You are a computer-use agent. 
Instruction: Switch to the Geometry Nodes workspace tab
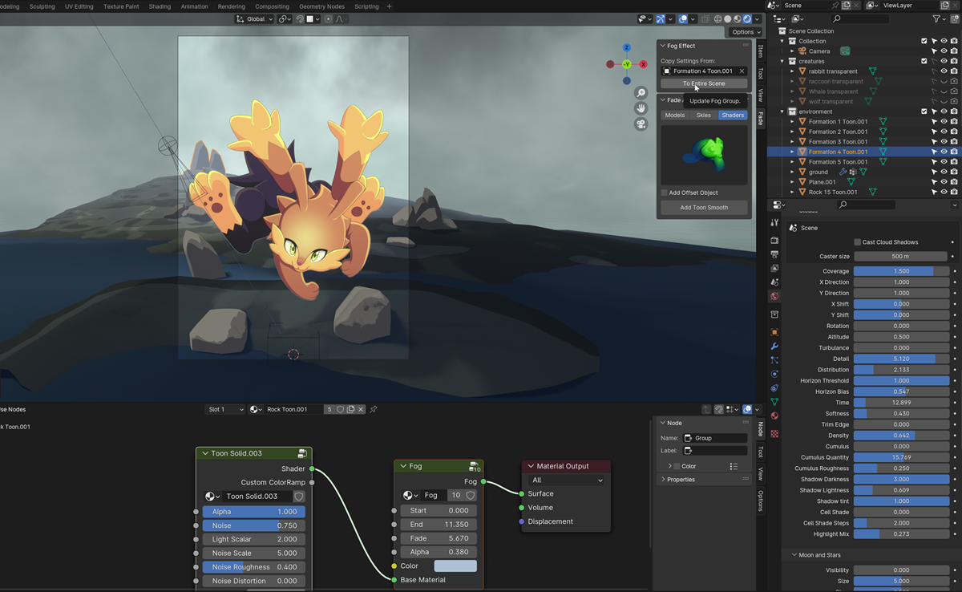[x=321, y=6]
